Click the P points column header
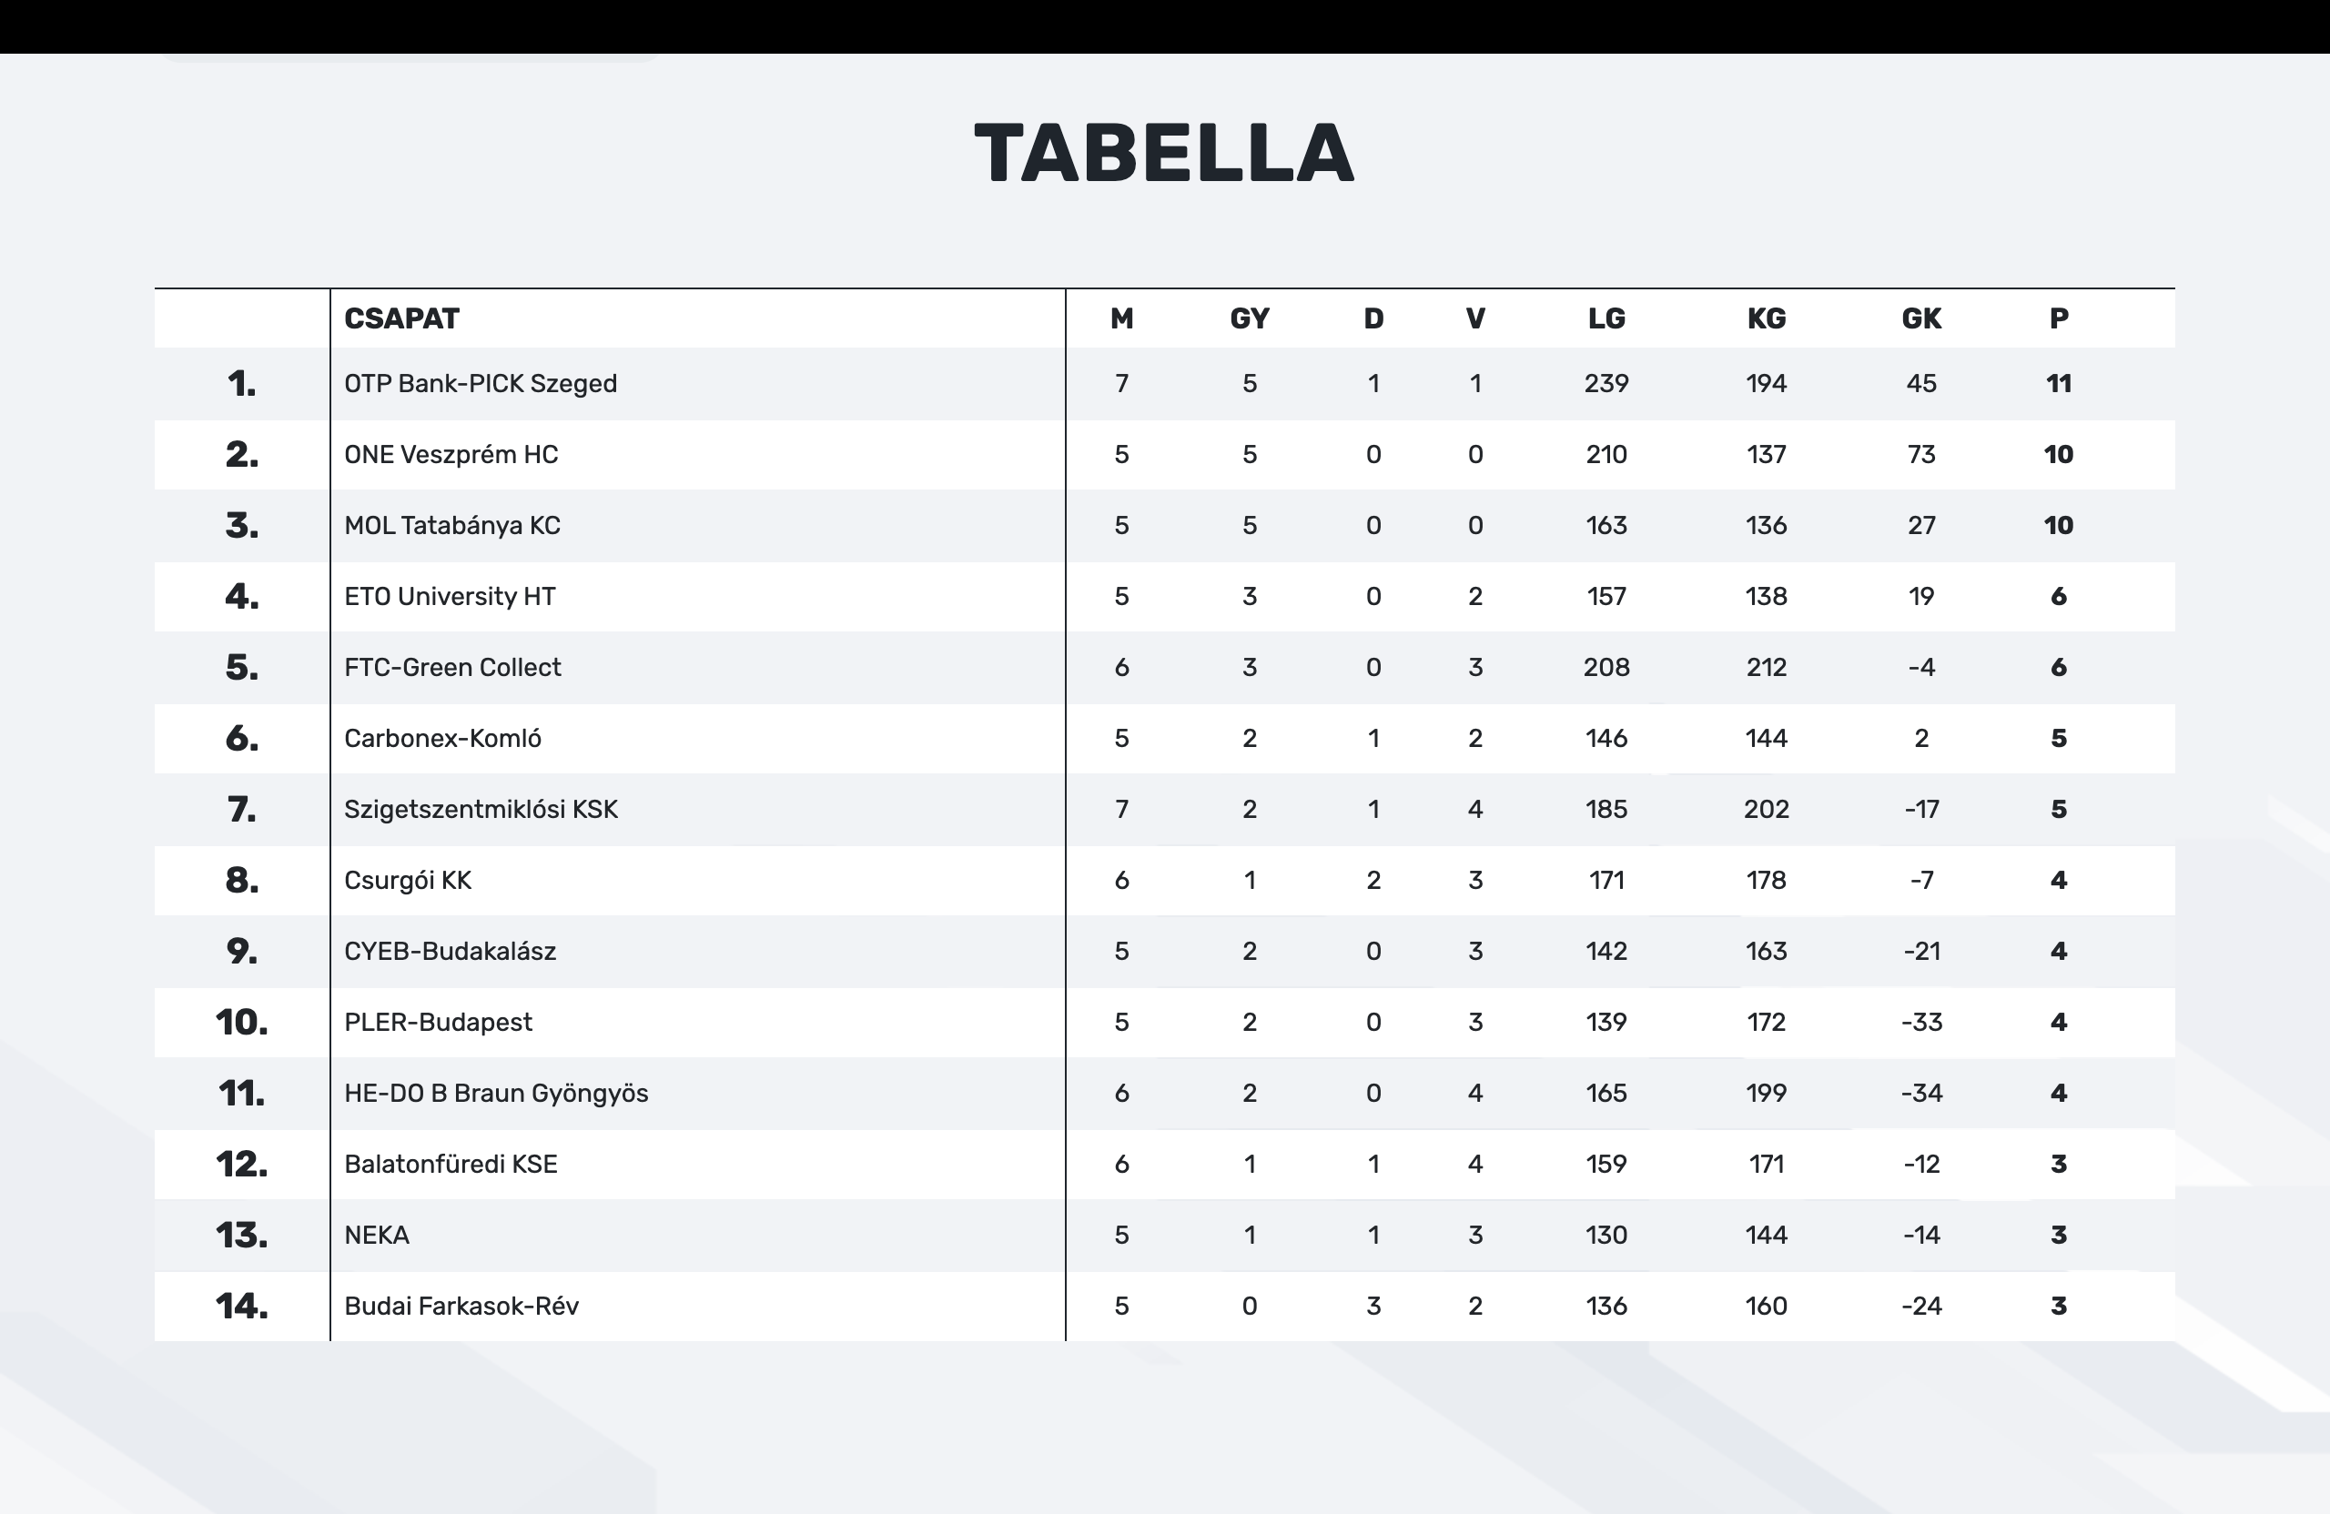Viewport: 2330px width, 1514px height. pos(2058,319)
